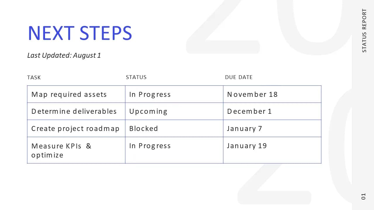Click the January 7 due date cell
374x210 pixels.
272,128
